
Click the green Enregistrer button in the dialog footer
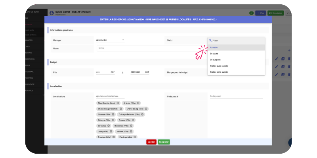(164, 142)
